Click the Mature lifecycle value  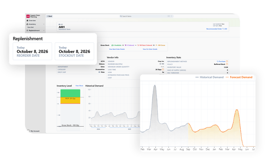pos(102,64)
